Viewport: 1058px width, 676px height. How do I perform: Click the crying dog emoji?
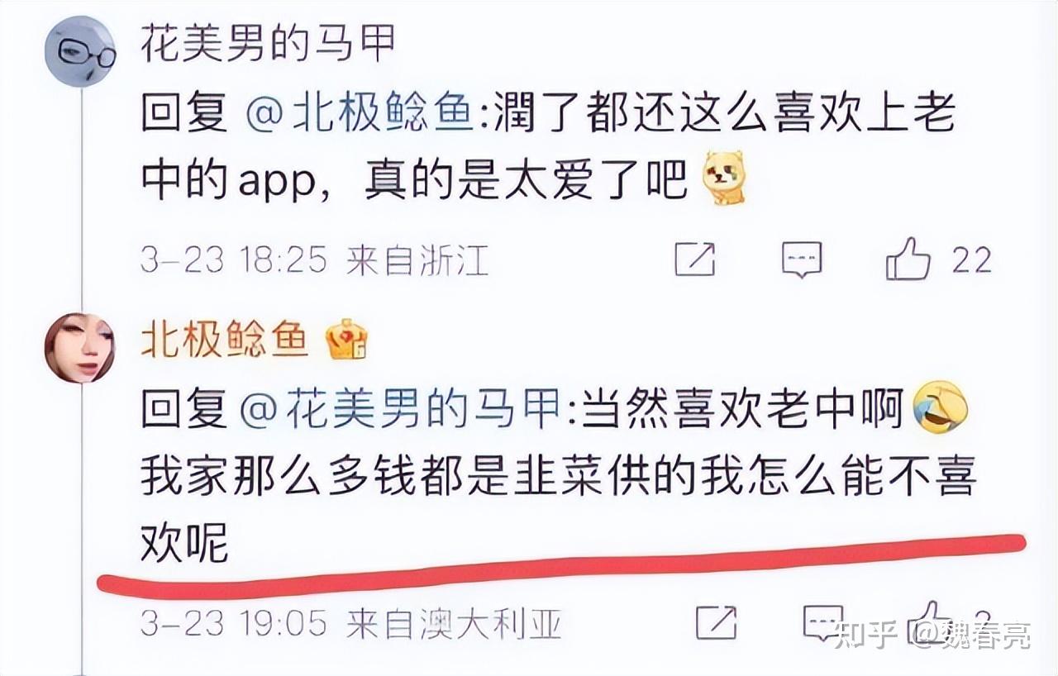click(724, 178)
